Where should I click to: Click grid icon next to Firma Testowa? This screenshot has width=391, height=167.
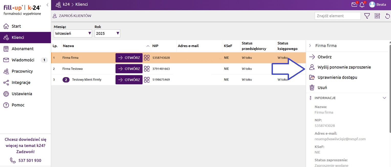click(x=147, y=69)
